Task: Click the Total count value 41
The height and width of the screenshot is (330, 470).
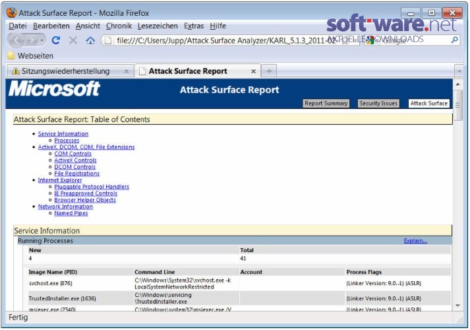Action: 243,258
